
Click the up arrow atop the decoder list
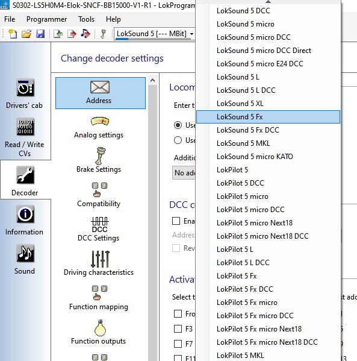[x=268, y=2]
